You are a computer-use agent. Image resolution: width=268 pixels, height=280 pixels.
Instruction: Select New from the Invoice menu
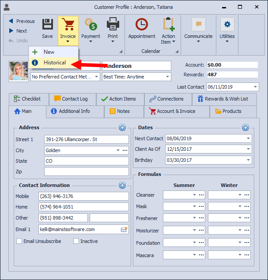point(53,52)
